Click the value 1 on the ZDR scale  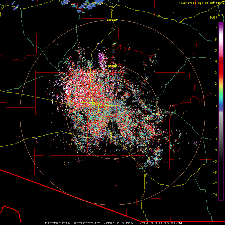tap(216, 95)
